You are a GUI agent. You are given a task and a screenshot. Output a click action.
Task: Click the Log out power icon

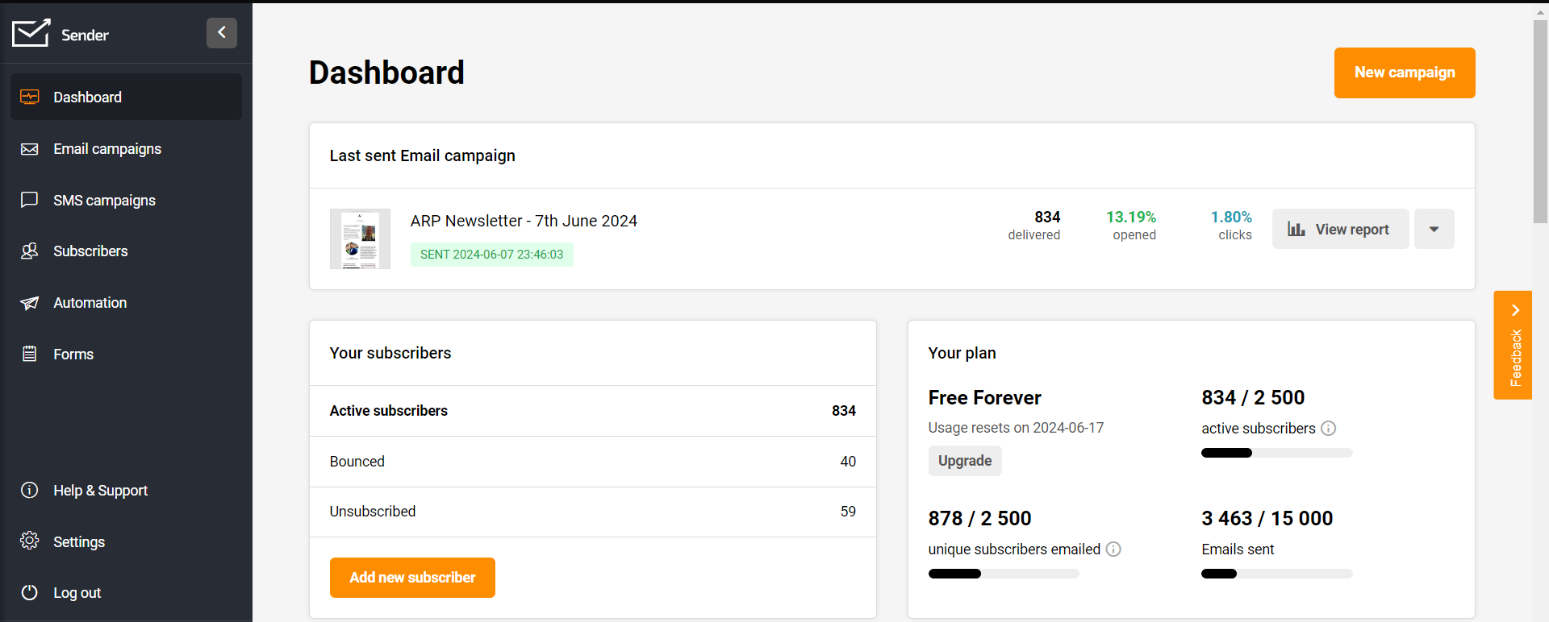[x=30, y=592]
